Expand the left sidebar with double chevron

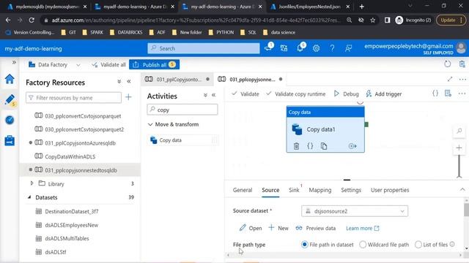click(14, 62)
